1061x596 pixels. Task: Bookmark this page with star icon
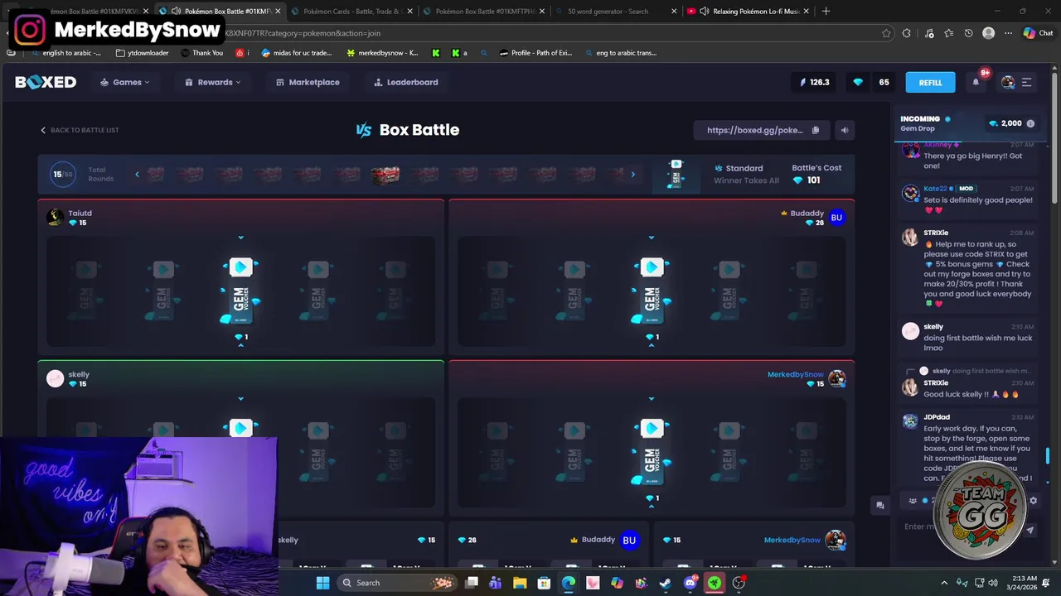(886, 33)
